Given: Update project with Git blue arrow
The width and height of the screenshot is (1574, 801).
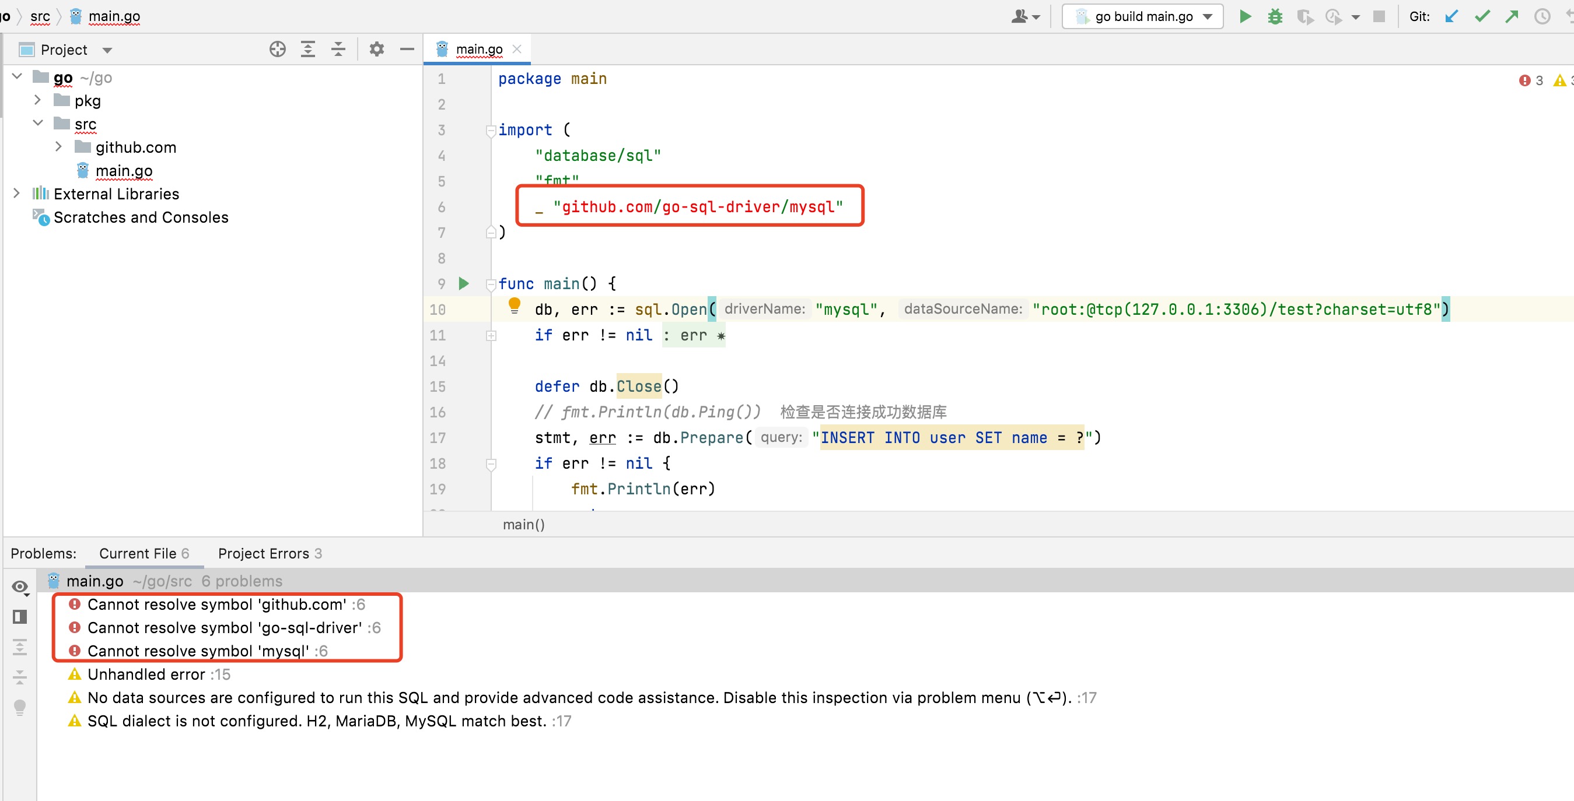Looking at the screenshot, I should coord(1452,16).
